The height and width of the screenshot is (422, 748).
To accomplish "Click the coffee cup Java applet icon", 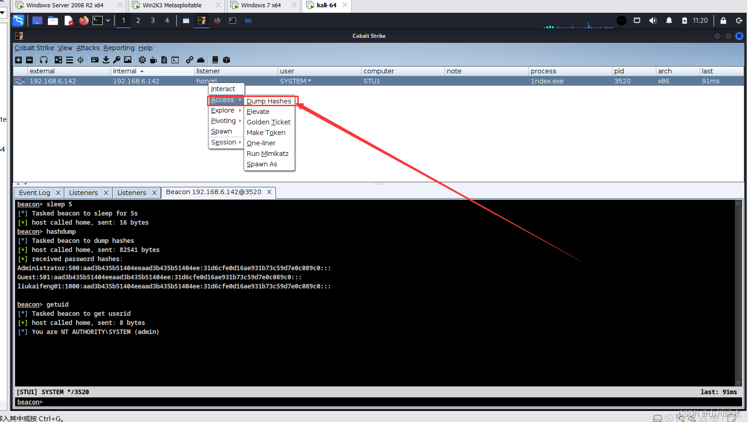I will [153, 60].
